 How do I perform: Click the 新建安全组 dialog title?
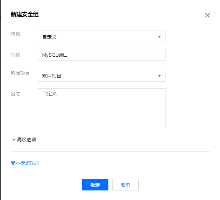(25, 14)
